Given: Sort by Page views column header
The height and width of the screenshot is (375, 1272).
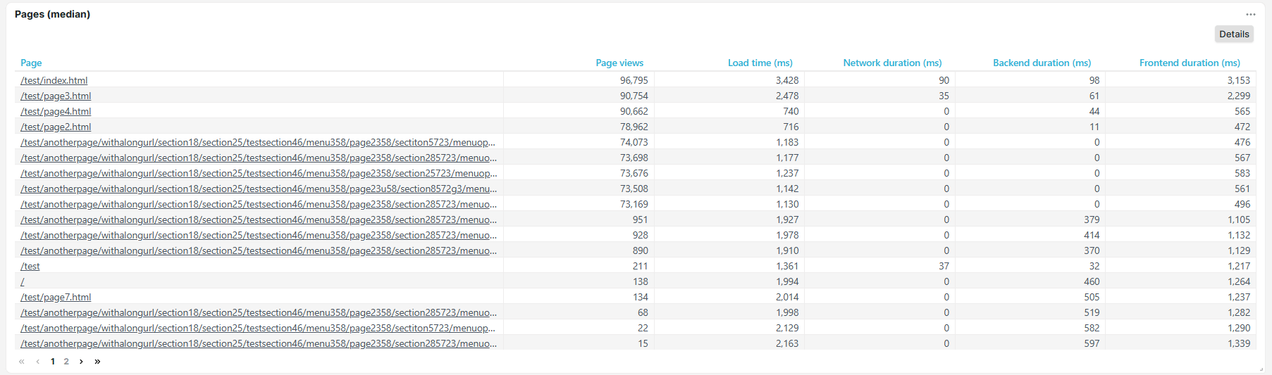Looking at the screenshot, I should pos(619,63).
